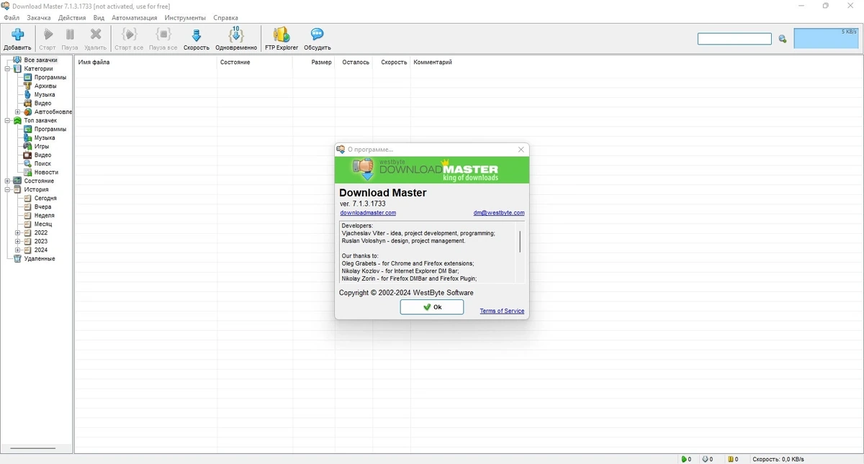
Task: Select the Программы category under Категории
Action: [x=50, y=78]
